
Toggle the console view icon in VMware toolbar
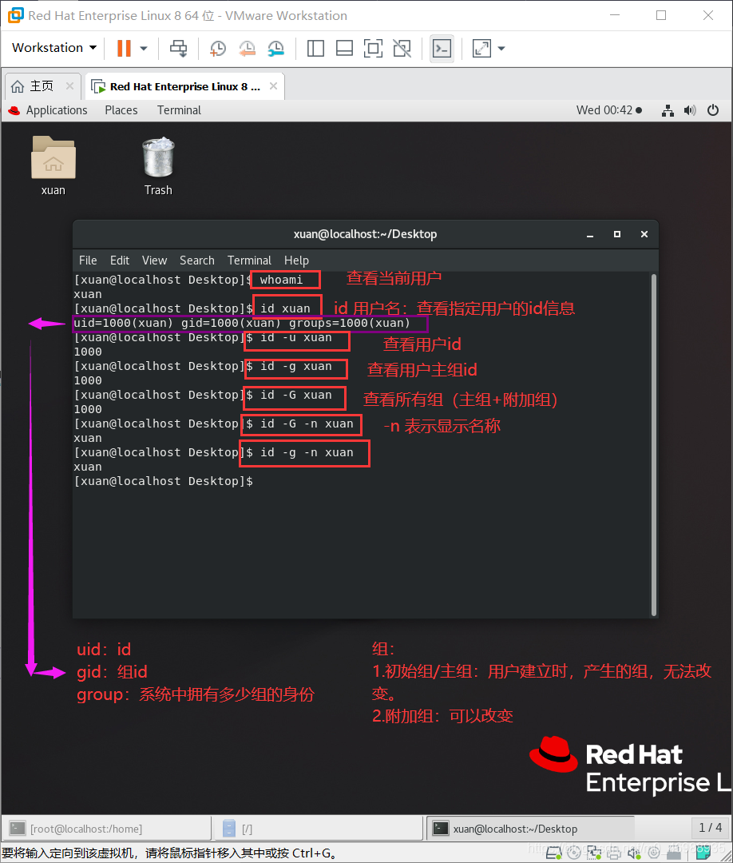pyautogui.click(x=442, y=49)
